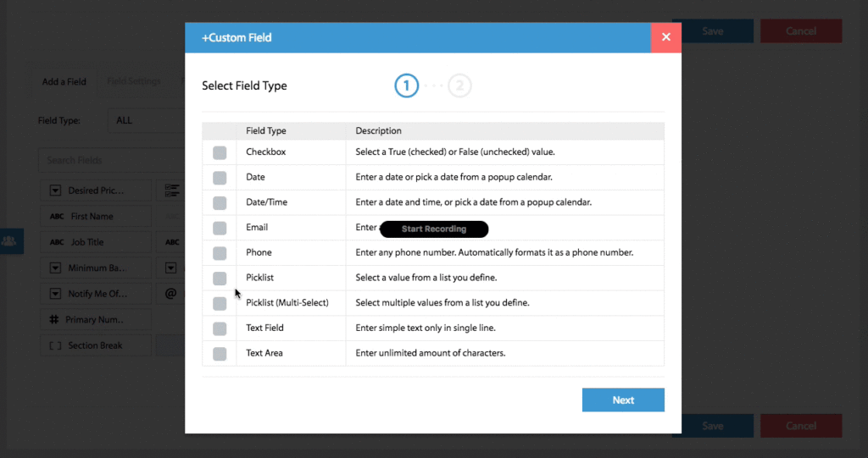
Task: Select the Job Title field item
Action: [x=96, y=242]
